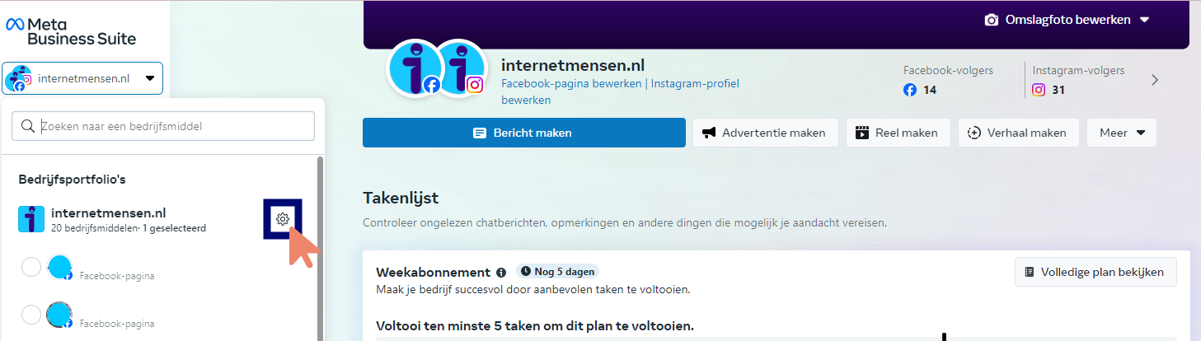The width and height of the screenshot is (1201, 341).
Task: Open settings gear for internetmensen.nl portfolio
Action: [x=282, y=219]
